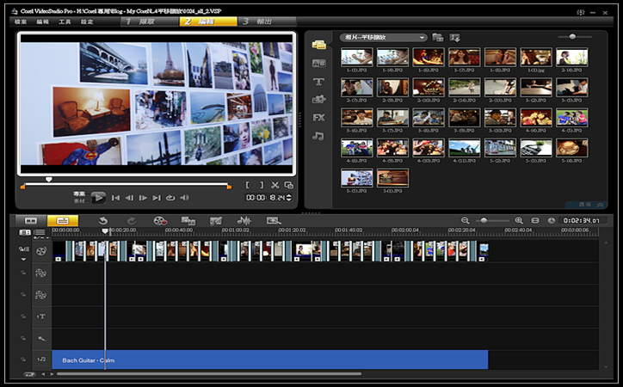
Task: Toggle loop playback repeat button
Action: coord(170,198)
